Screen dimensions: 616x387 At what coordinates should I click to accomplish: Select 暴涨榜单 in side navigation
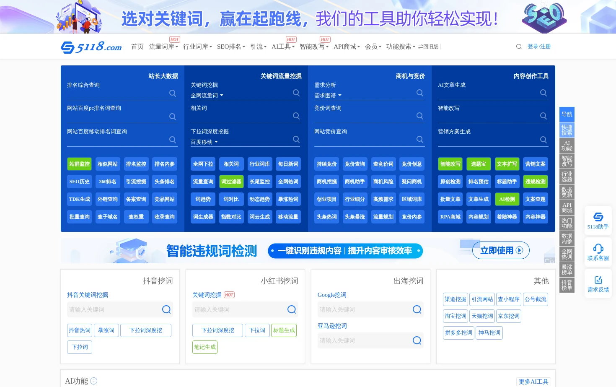(567, 270)
